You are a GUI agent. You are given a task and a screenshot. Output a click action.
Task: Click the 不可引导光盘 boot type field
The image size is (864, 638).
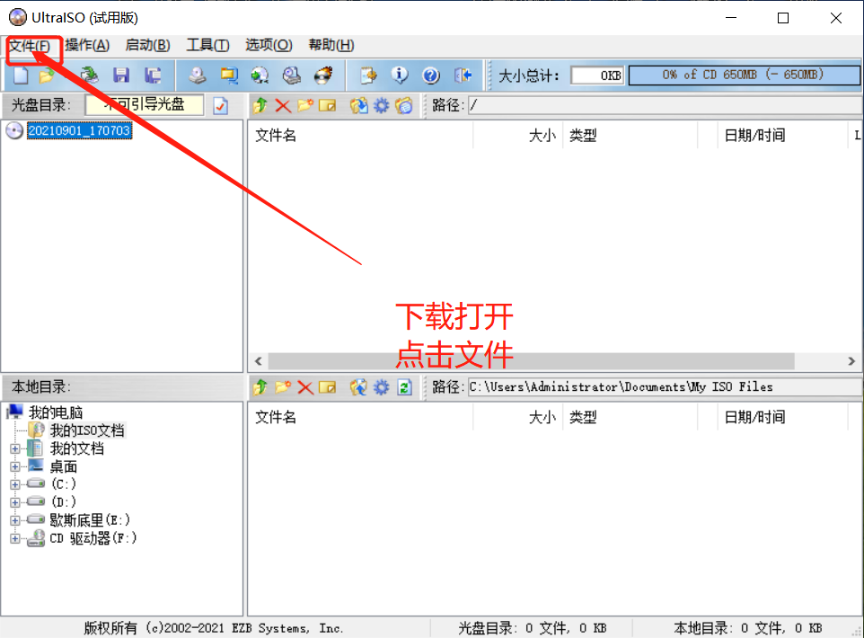click(x=145, y=105)
